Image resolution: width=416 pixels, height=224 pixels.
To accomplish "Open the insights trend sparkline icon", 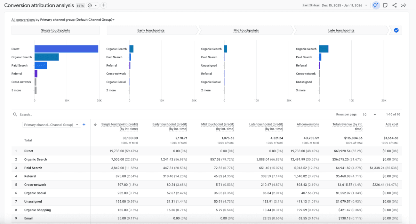I will click(x=404, y=5).
